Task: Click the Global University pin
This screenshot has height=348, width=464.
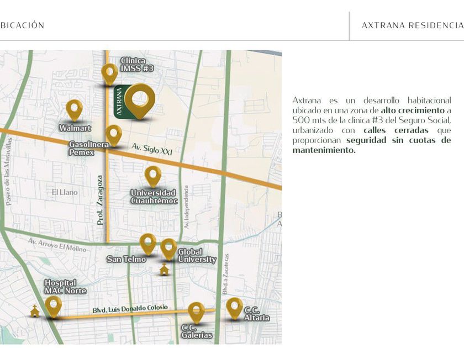Action: (168, 249)
